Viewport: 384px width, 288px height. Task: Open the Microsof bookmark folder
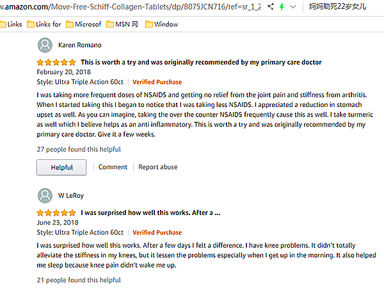pos(83,24)
